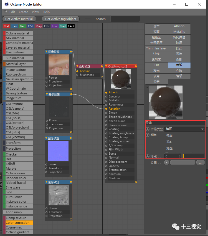Collapse the OctUniversal2 node triangle
208x236 pixels.
click(106, 66)
